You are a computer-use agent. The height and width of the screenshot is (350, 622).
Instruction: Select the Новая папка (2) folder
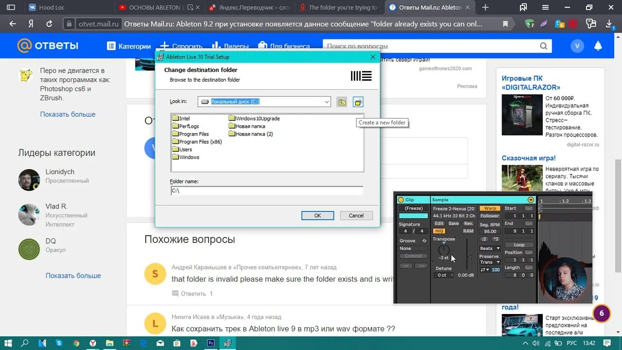tap(251, 134)
